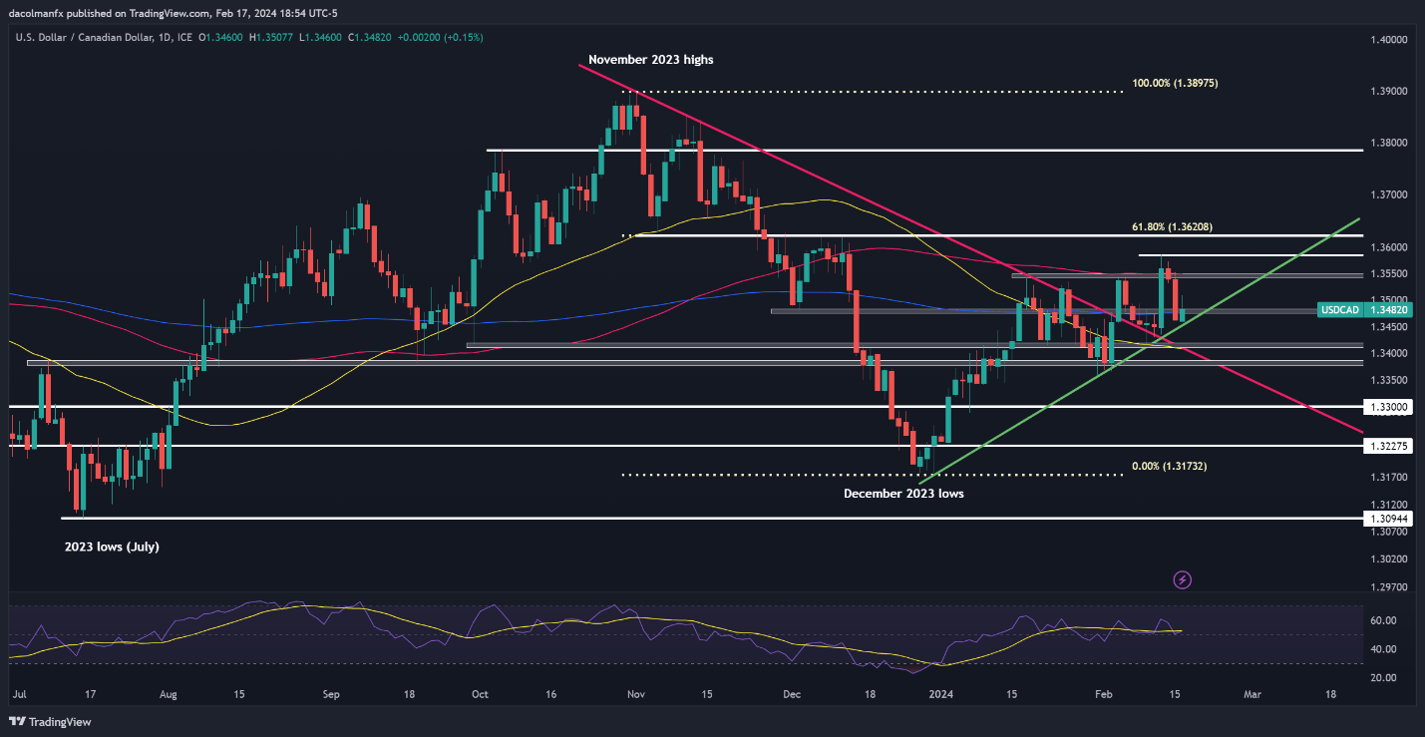Screen dimensions: 1425x737
Task: Click 40.00 on the RSI scale
Action: pyautogui.click(x=1382, y=650)
